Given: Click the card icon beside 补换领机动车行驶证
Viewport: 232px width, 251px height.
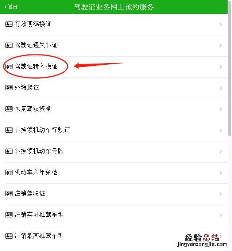Looking at the screenshot, I should (x=9, y=130).
